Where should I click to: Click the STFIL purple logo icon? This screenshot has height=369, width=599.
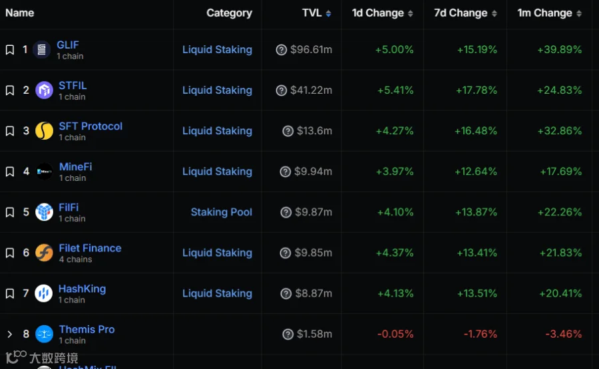coord(44,90)
